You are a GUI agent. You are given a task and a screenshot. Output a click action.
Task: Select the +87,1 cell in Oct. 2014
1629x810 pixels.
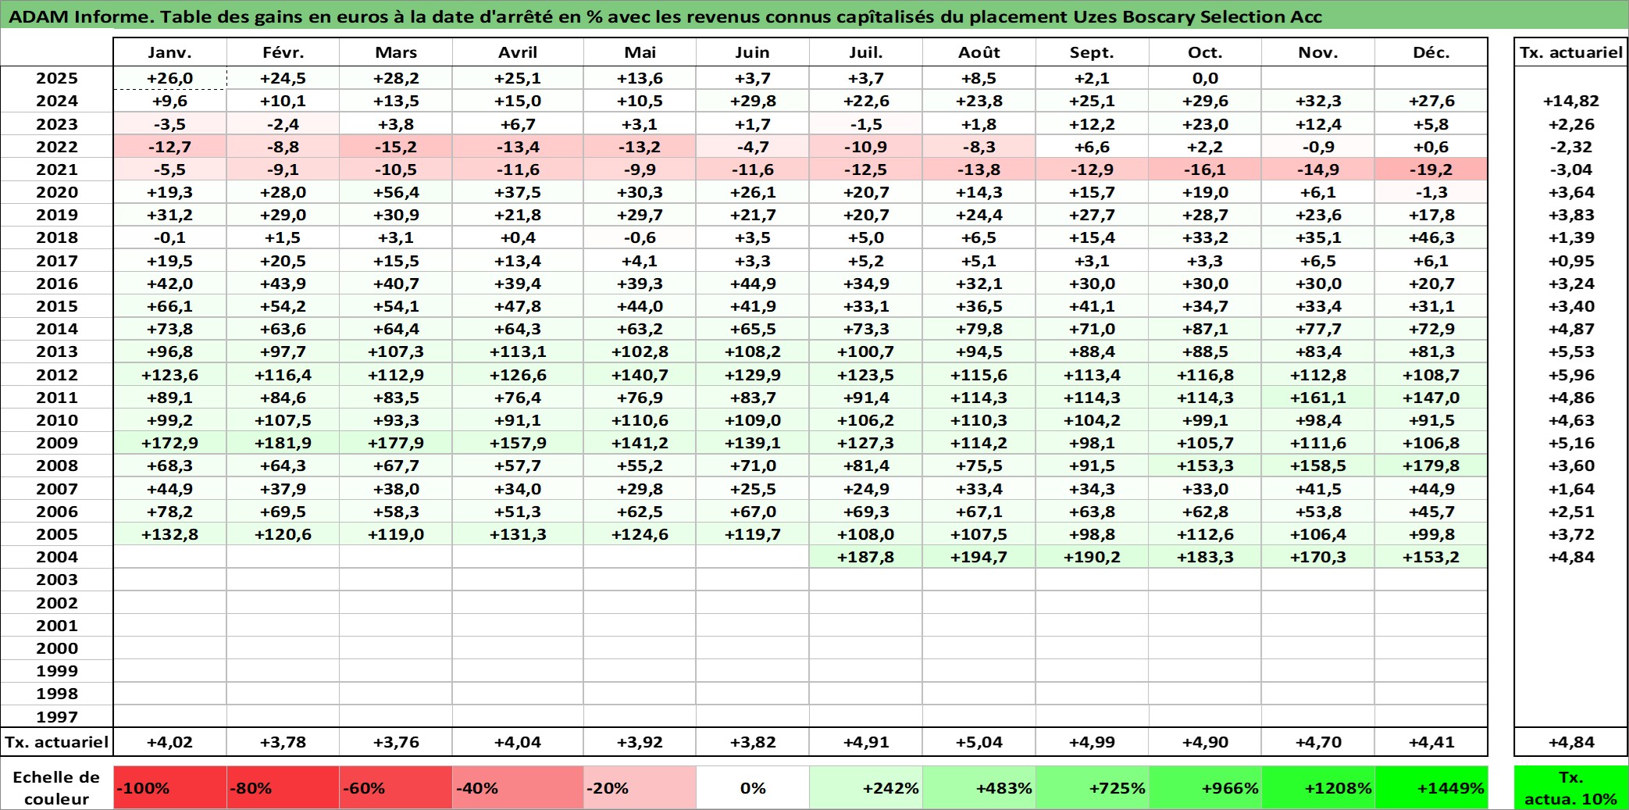[1205, 329]
